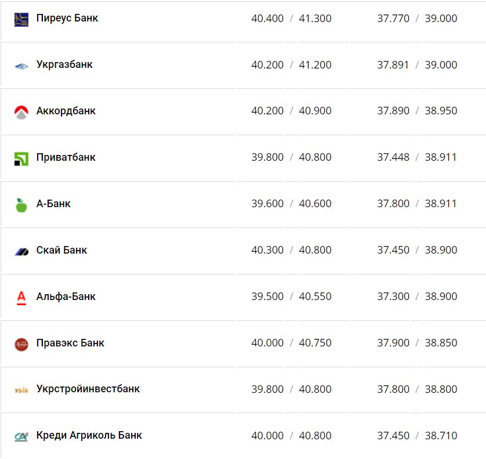
Task: Open the Креди Агриколь Банк name link
Action: (89, 435)
